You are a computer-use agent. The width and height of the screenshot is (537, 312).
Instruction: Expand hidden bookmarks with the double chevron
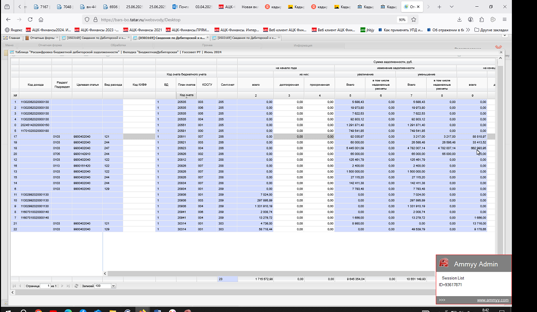click(x=468, y=30)
